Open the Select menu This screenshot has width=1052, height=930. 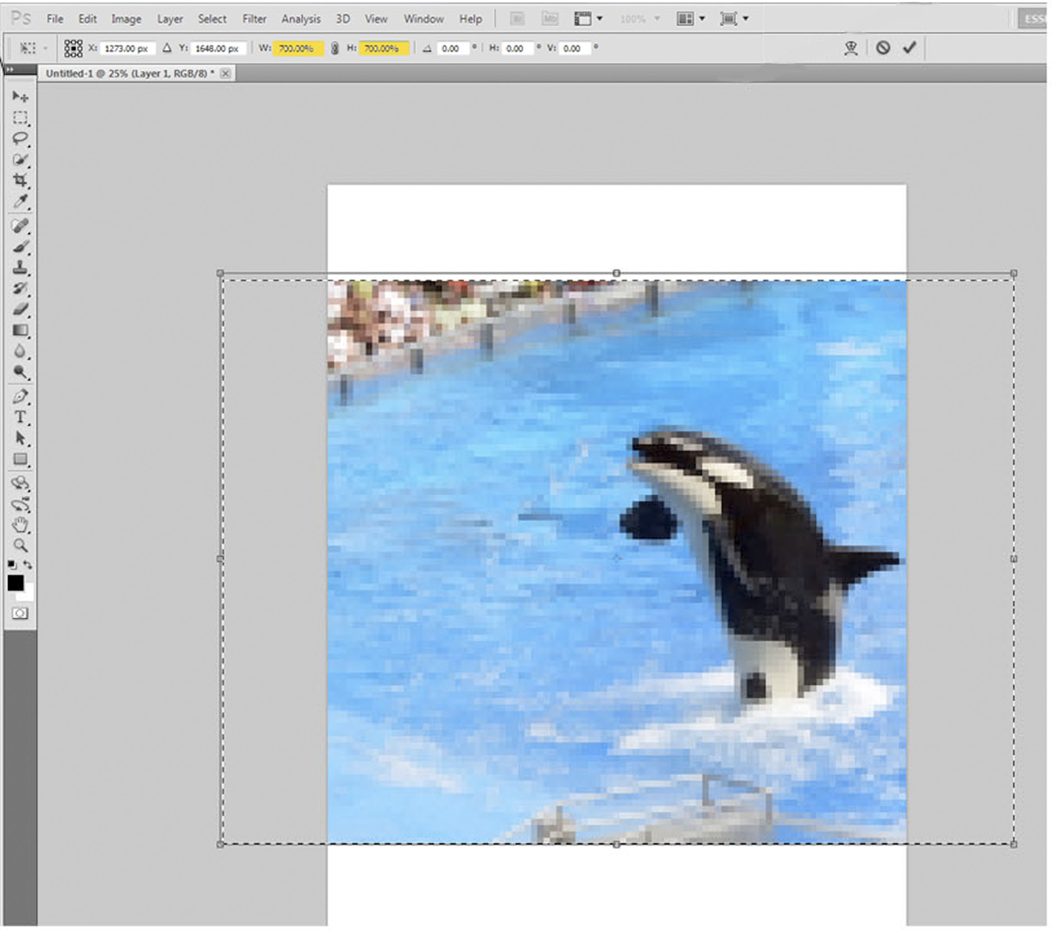coord(212,19)
